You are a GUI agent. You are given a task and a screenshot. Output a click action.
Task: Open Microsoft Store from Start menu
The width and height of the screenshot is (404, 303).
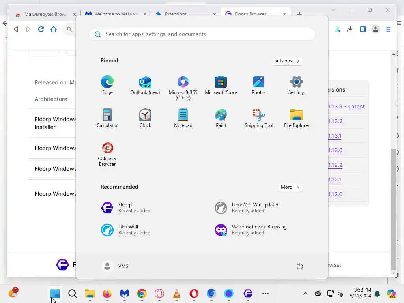[x=221, y=85]
